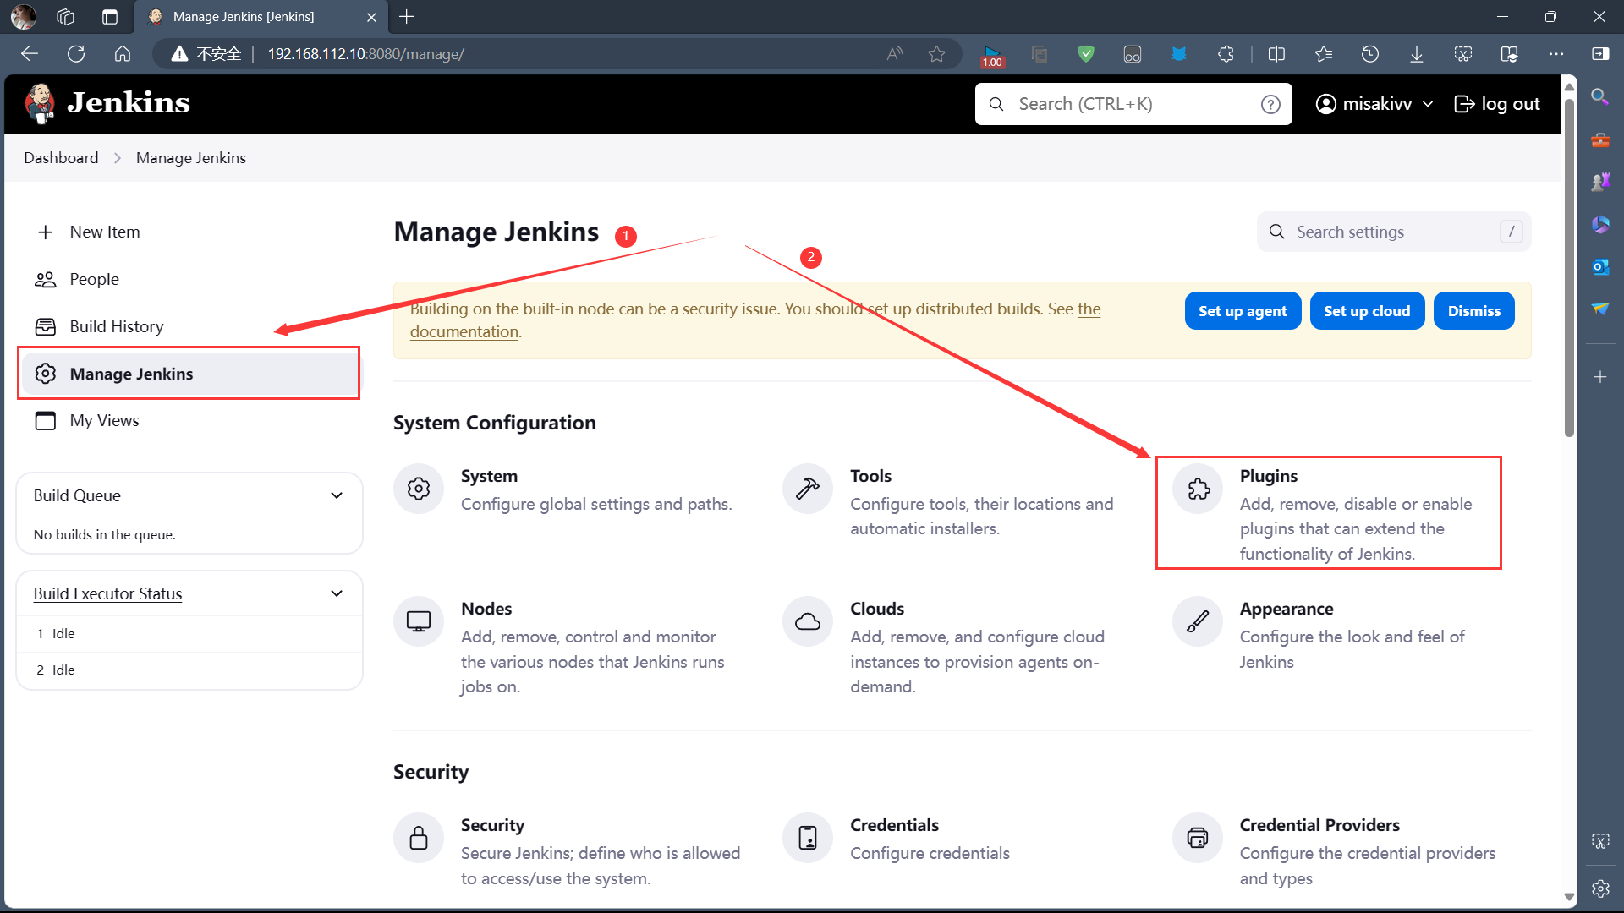Click the Dashboard breadcrumb link
The width and height of the screenshot is (1624, 913).
(x=61, y=158)
